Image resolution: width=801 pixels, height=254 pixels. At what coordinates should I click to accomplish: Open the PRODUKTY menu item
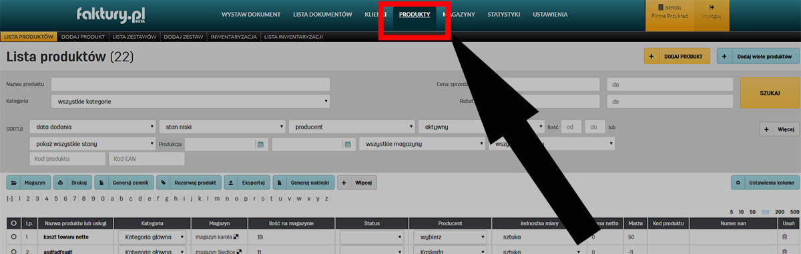coord(415,14)
